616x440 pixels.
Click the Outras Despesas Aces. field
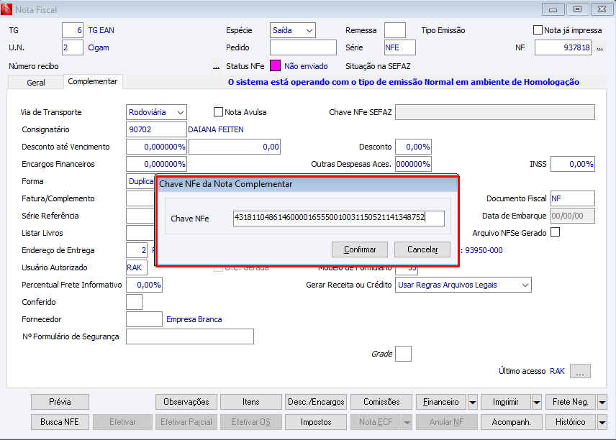click(413, 164)
